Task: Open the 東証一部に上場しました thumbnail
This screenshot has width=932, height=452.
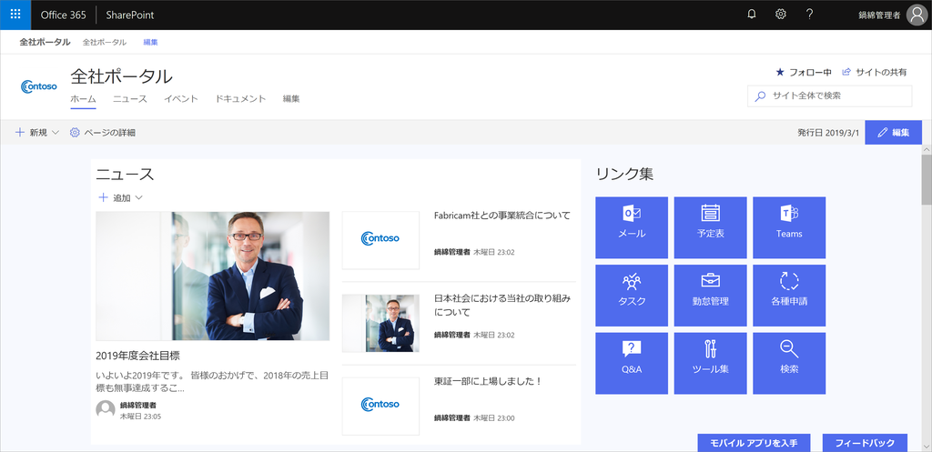Action: pyautogui.click(x=380, y=406)
